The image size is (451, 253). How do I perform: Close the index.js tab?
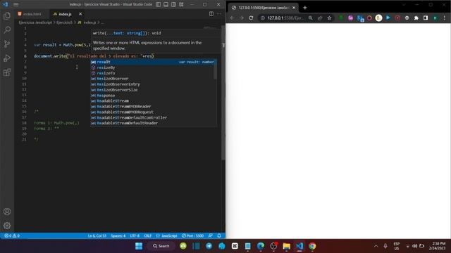[x=80, y=14]
